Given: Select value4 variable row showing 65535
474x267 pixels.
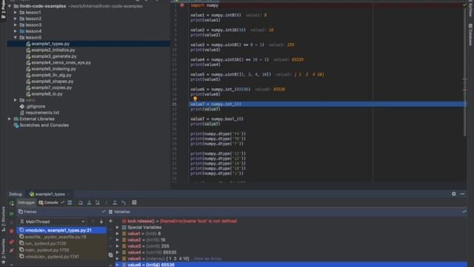Looking at the screenshot, I should click(290, 252).
